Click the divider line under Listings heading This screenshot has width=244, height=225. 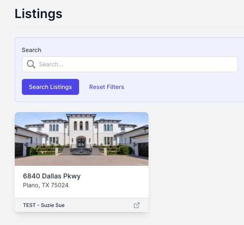pos(129,27)
